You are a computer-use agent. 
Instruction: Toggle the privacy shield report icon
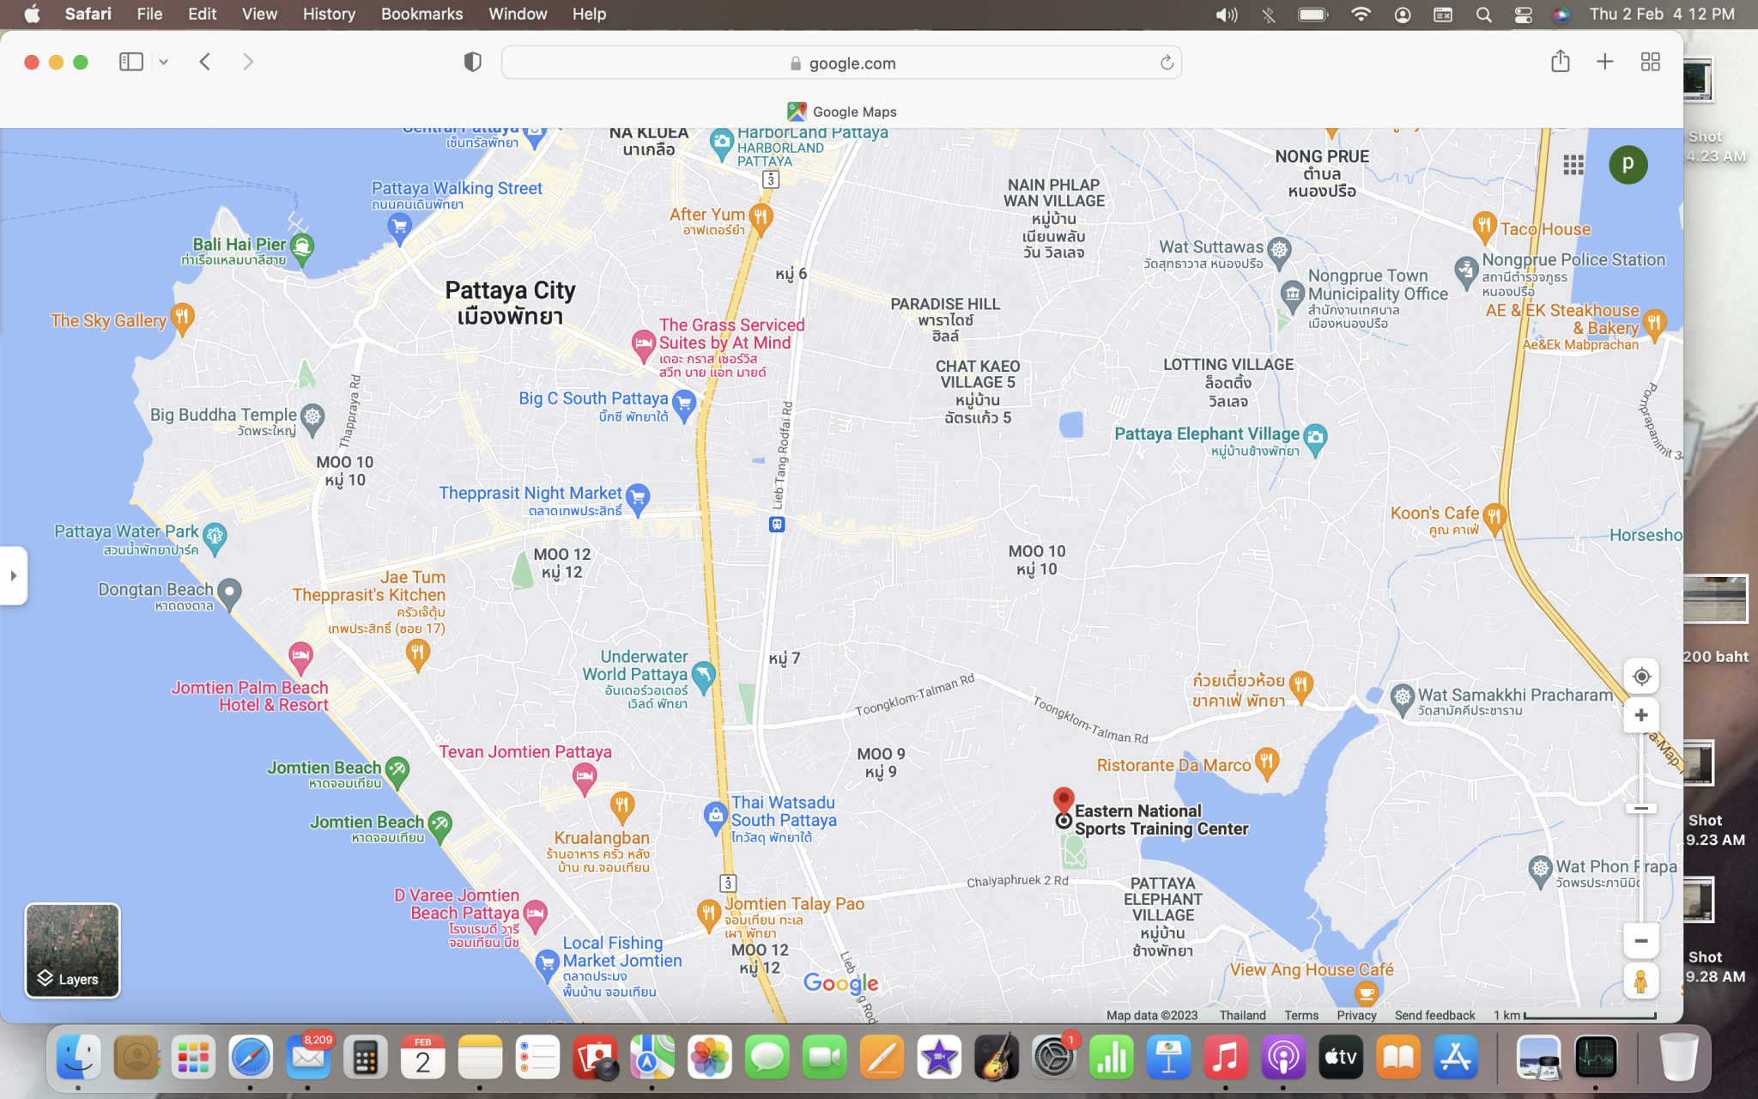[472, 62]
